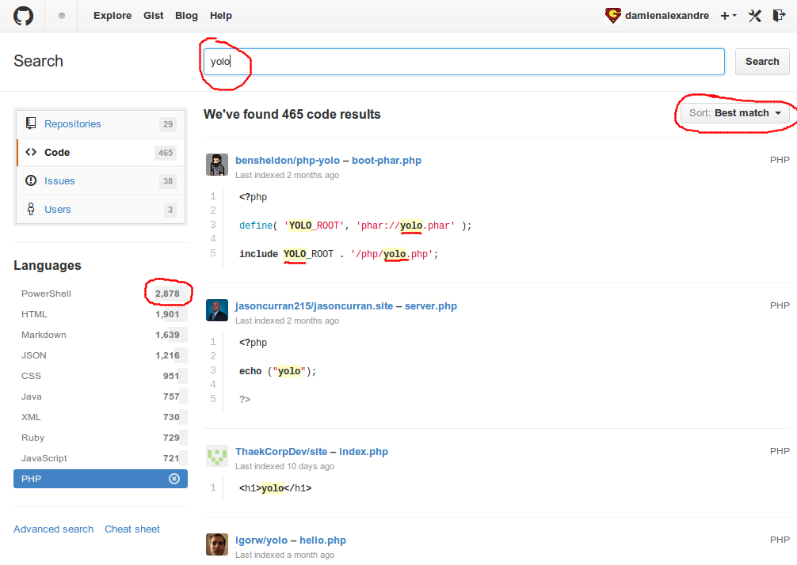Screen dimensions: 797x565
Task: Click the Search button
Action: pos(762,62)
